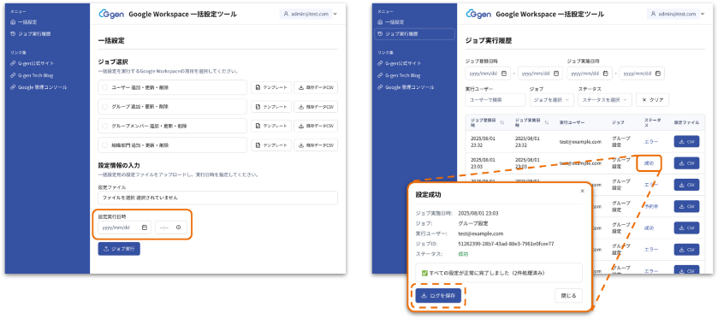Click the ステータス column header
Screen dimensions: 718x319
(x=652, y=122)
